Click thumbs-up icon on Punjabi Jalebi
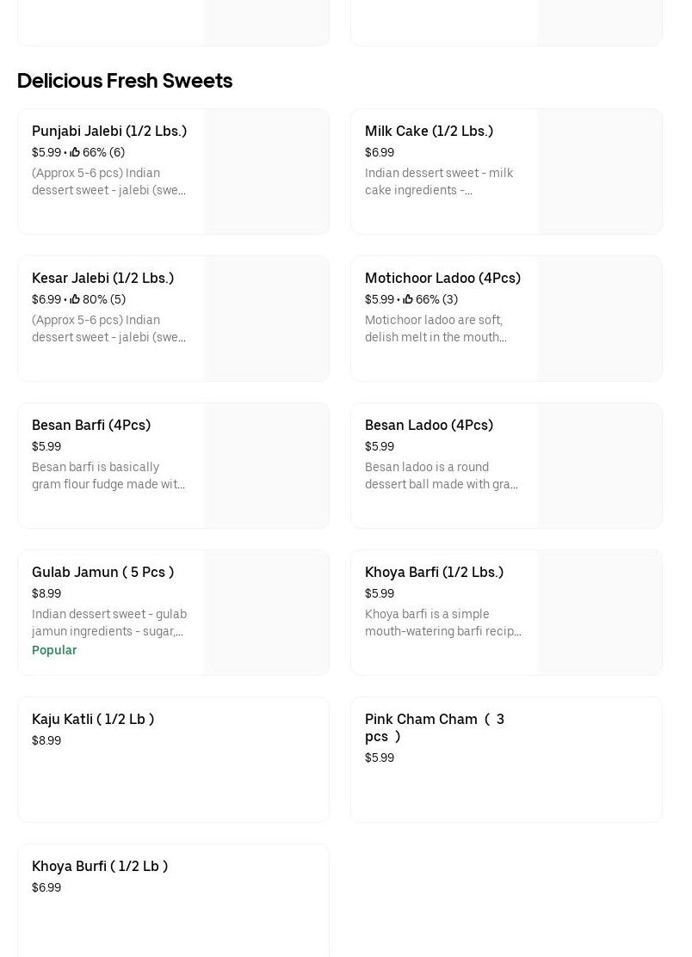This screenshot has width=692, height=957. (x=75, y=152)
